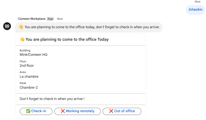Click the Comeen Workplace sender name
Image resolution: width=206 pixels, height=120 pixels.
[31, 19]
